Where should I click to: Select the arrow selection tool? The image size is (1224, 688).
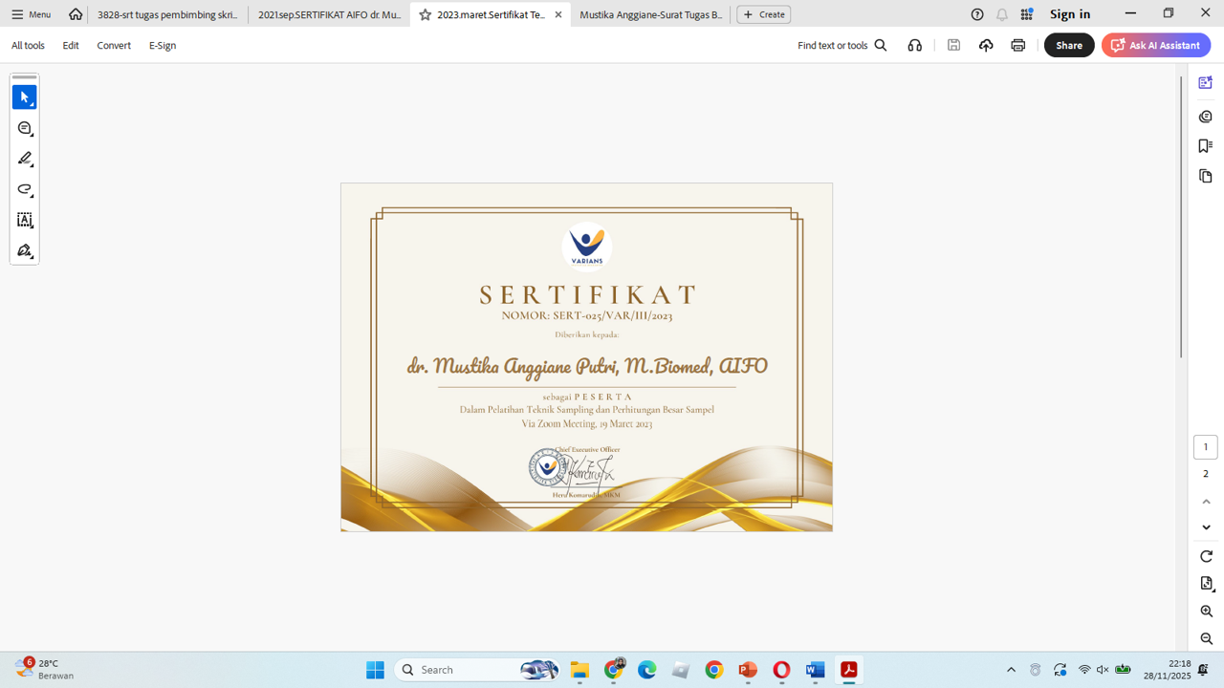point(25,97)
